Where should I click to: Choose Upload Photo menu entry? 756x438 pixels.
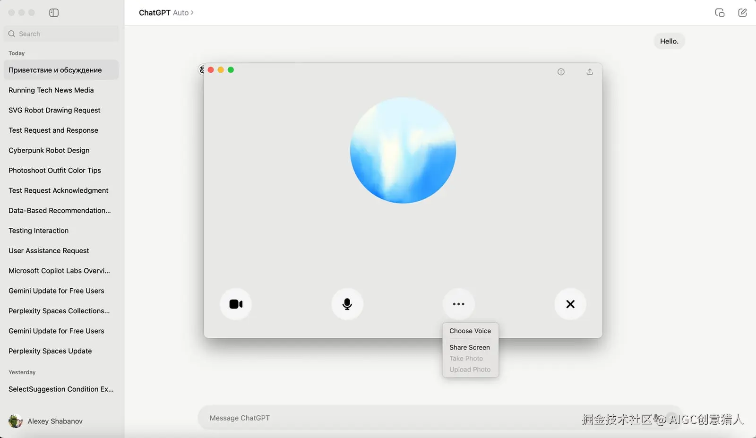[x=470, y=369]
